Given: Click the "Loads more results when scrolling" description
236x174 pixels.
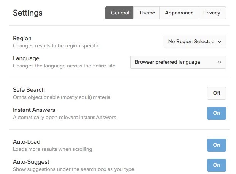Looking at the screenshot, I should pos(52,149).
